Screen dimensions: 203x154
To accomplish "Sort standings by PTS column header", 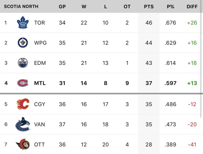I will (149, 6).
